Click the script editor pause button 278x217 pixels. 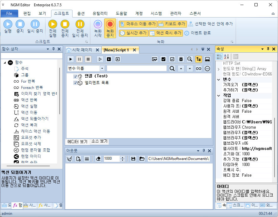click(79, 59)
